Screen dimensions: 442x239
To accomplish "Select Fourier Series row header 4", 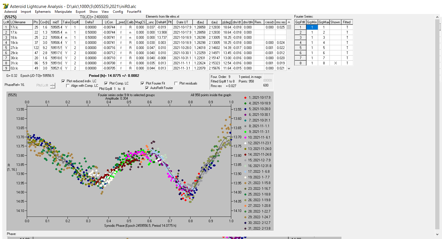I will point(300,43).
